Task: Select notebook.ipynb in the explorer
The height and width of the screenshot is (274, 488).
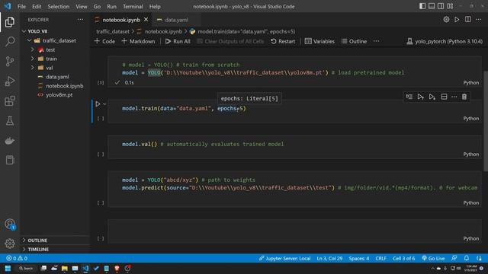Action: coord(64,86)
